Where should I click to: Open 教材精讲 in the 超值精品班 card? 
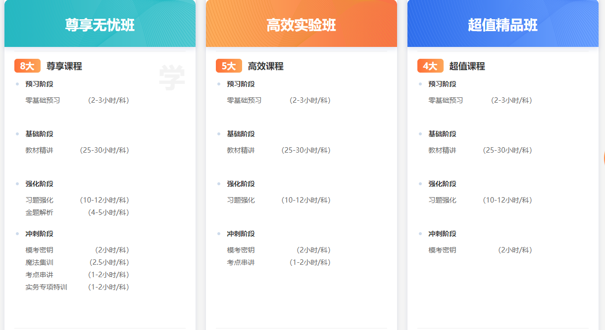coord(442,150)
